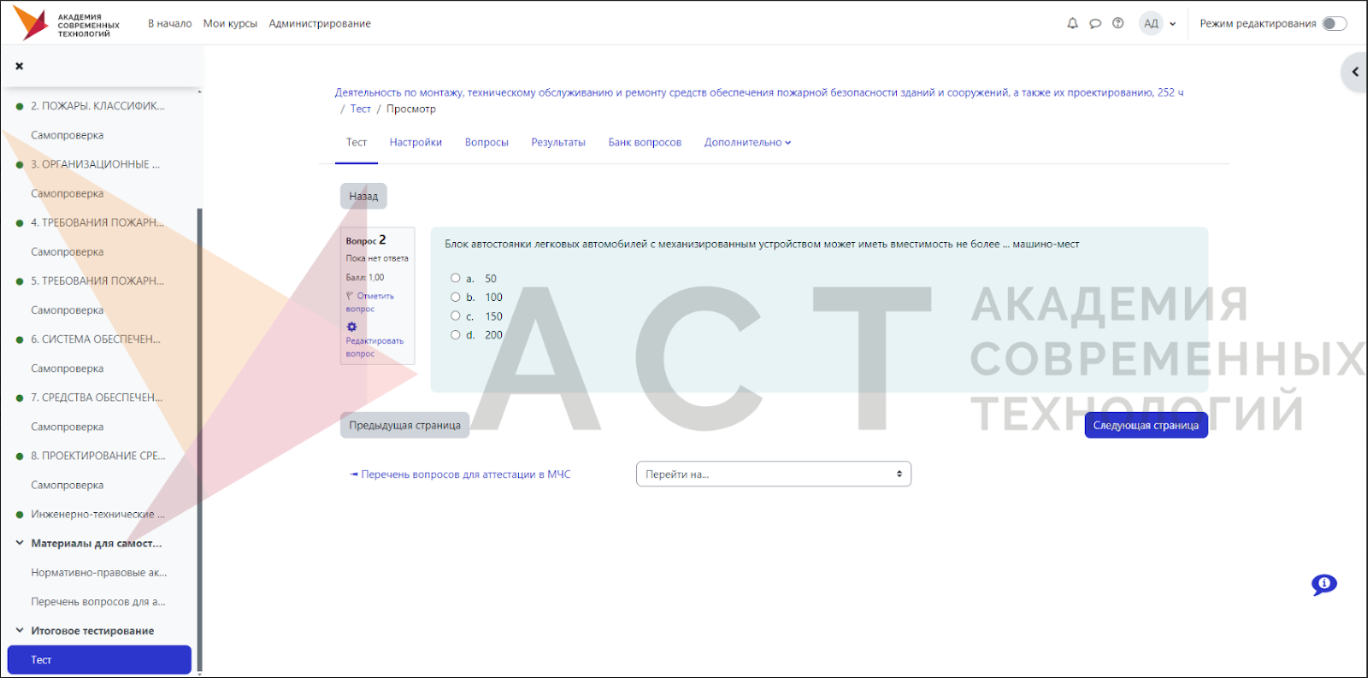Viewport: 1368px width, 678px height.
Task: Open the Перейти на... dropdown
Action: (774, 474)
